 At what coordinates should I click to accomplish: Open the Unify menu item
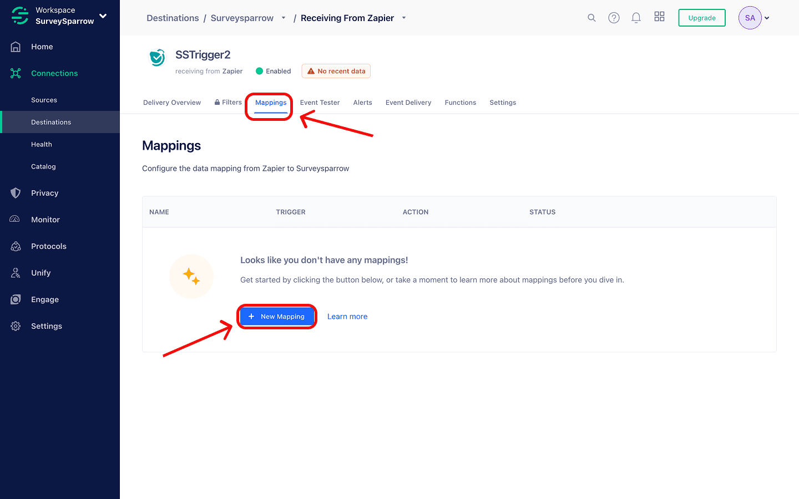click(41, 273)
